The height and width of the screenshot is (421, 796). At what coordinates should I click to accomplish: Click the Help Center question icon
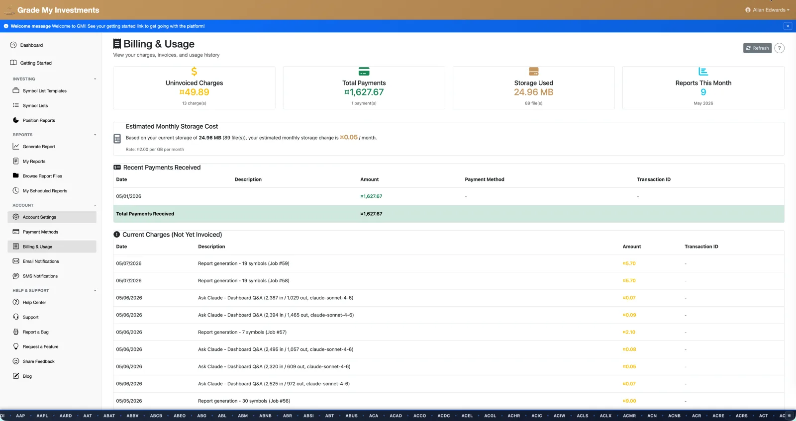point(16,302)
